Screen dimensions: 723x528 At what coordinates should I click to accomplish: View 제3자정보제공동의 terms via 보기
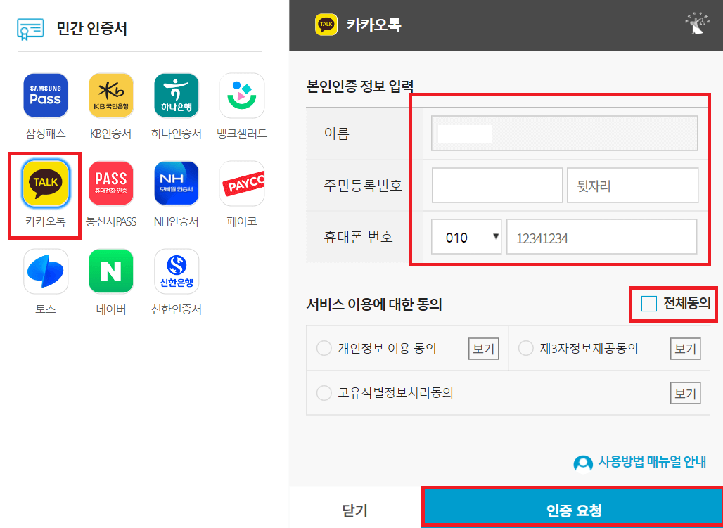click(x=685, y=349)
